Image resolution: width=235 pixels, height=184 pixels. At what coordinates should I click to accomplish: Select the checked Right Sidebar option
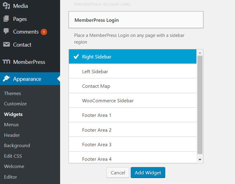tap(133, 57)
